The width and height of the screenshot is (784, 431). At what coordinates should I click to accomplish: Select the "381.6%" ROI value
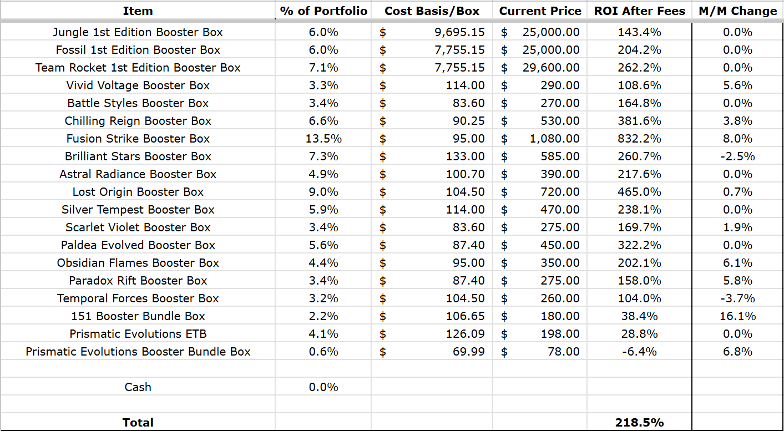click(640, 121)
